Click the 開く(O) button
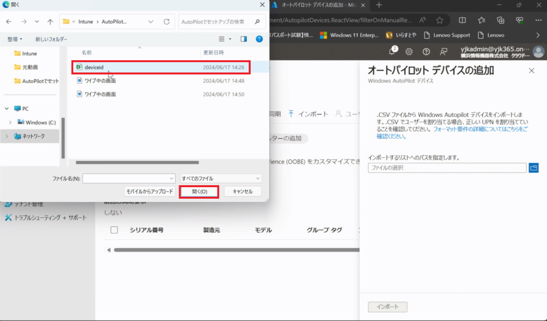The image size is (547, 321). click(x=199, y=192)
